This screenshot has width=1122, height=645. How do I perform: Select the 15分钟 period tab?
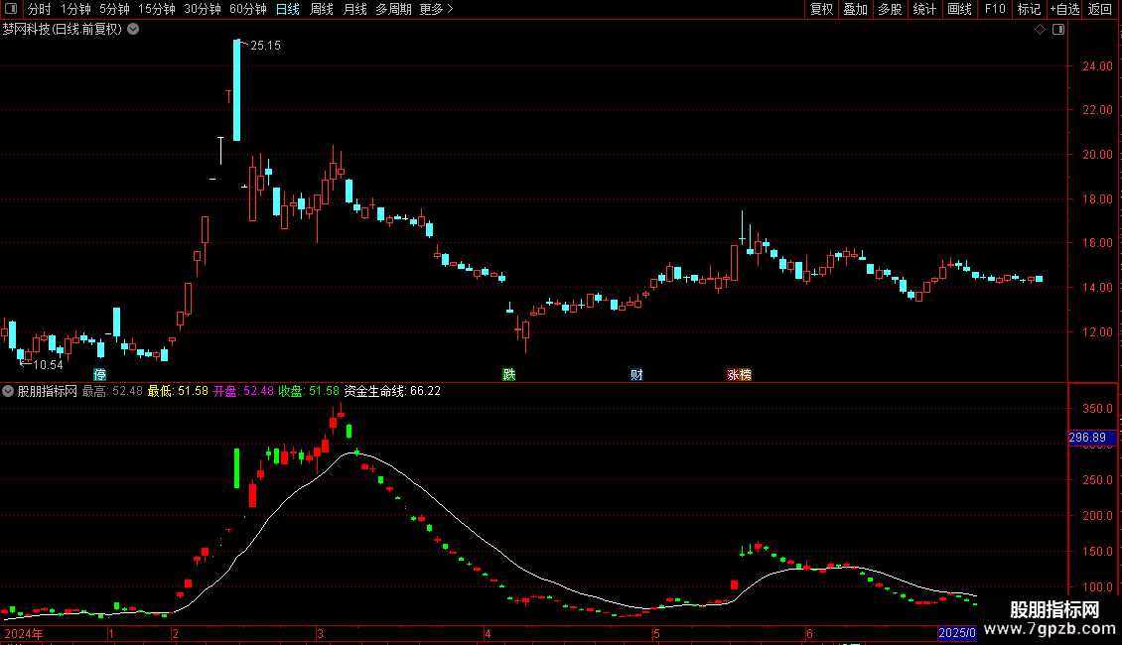(157, 9)
